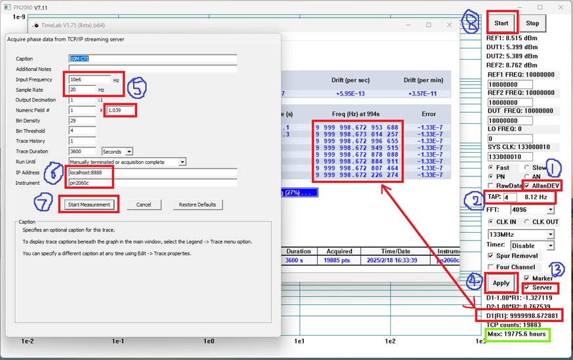Click the IP Address localhost:8888 field
573x360 pixels.
(x=153, y=172)
